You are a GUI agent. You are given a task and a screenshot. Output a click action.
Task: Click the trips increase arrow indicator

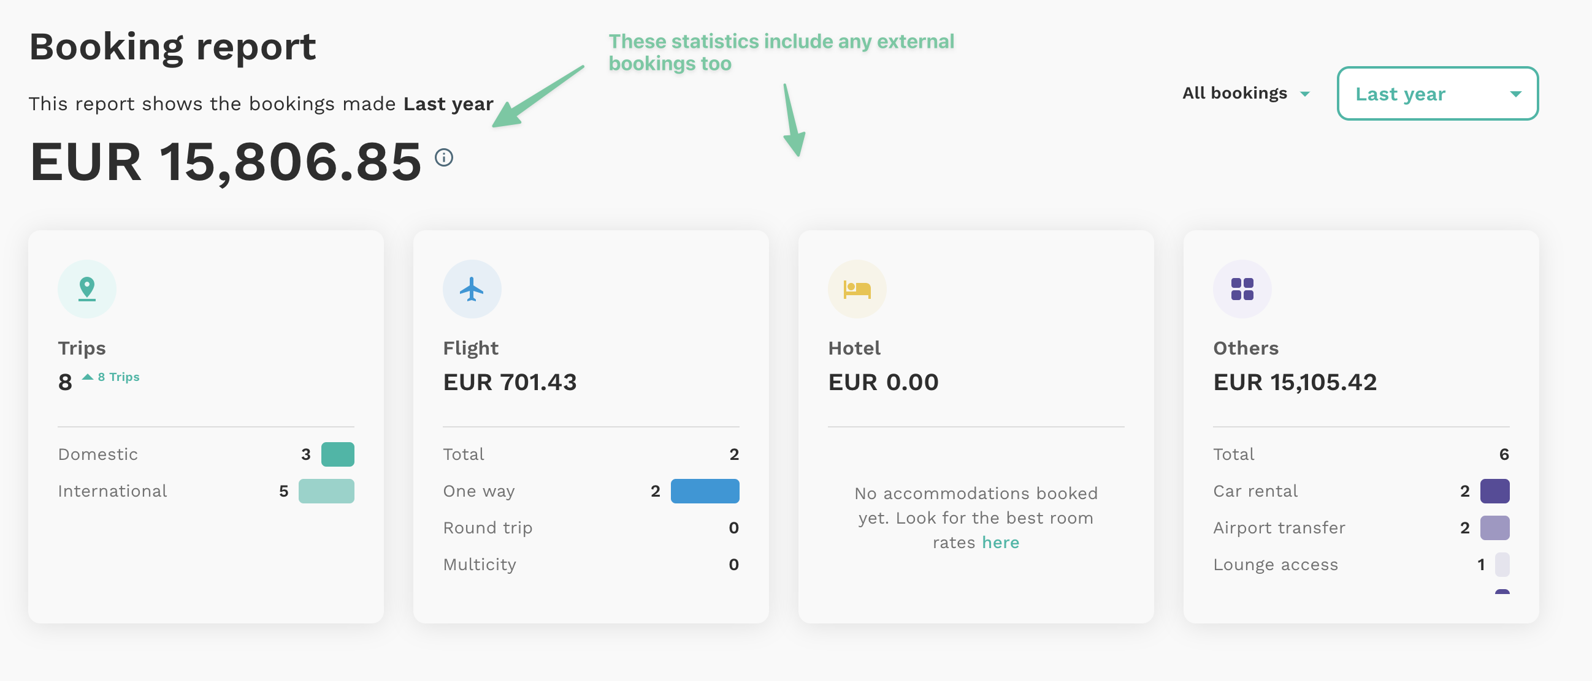click(x=88, y=377)
